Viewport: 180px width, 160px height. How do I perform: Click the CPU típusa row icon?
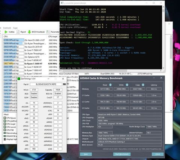(x=5, y=118)
